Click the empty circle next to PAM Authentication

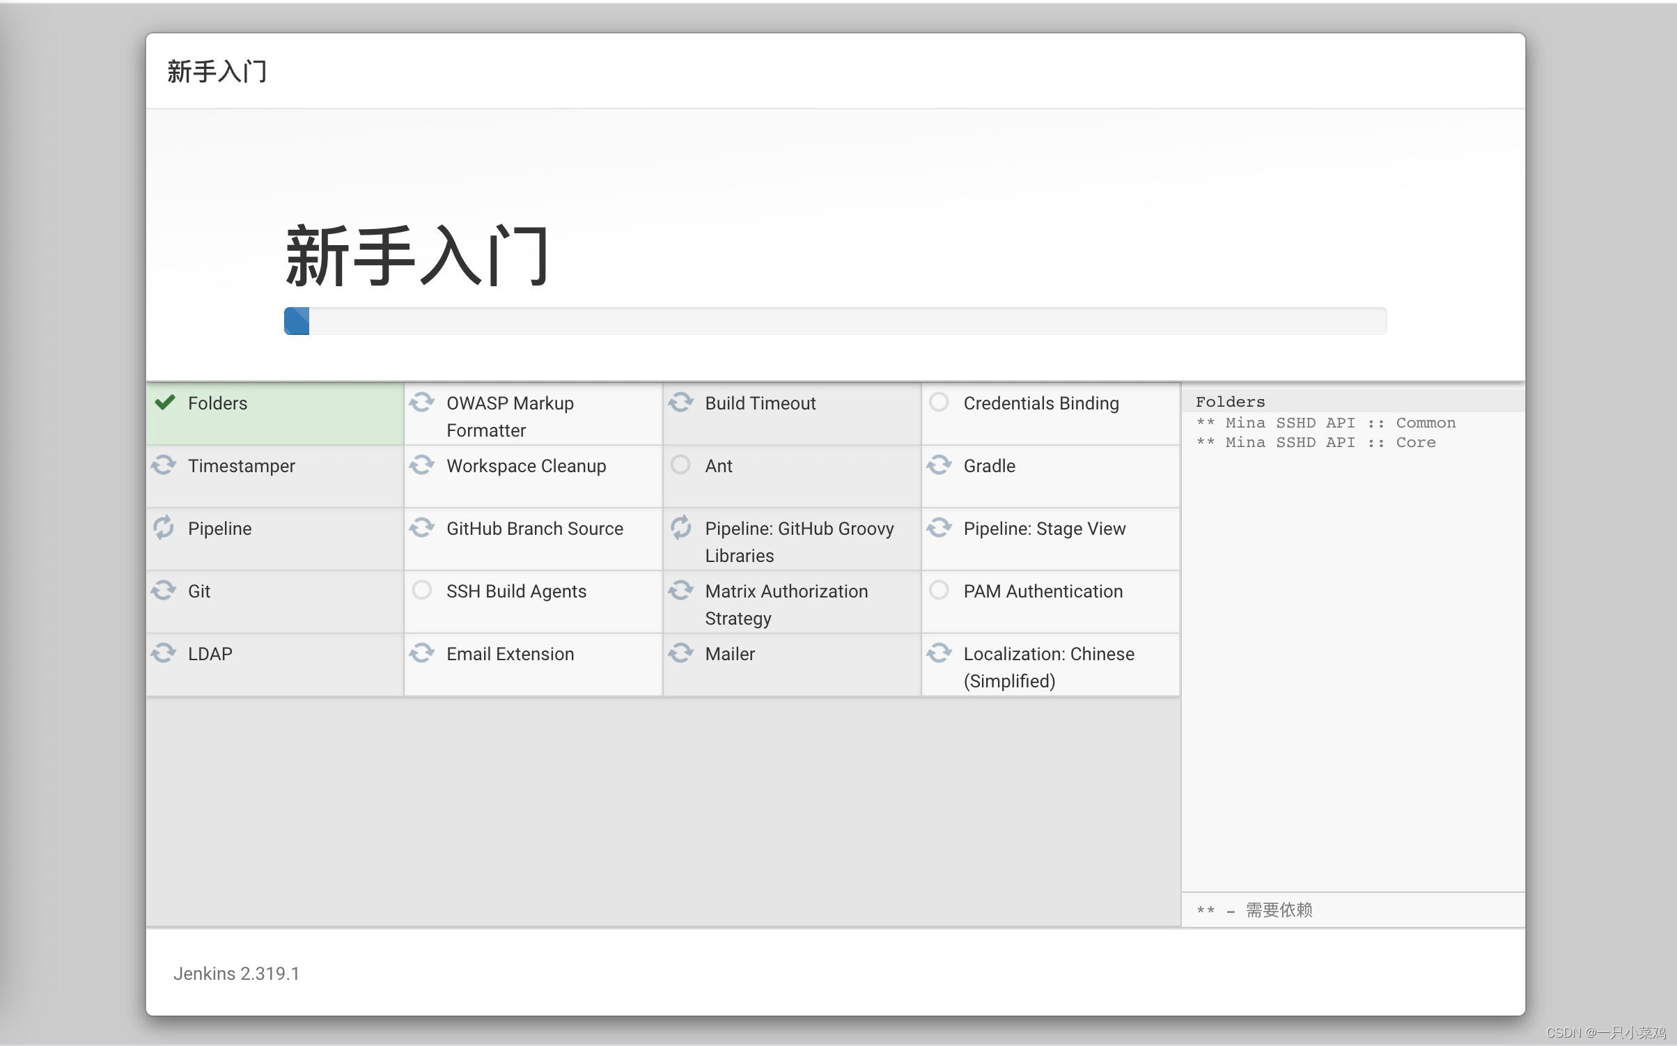939,591
